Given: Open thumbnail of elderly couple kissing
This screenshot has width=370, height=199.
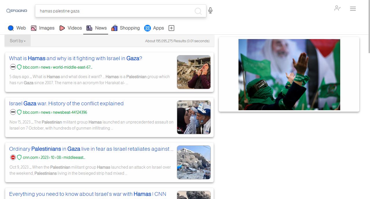Looking at the screenshot, I should tap(194, 117).
